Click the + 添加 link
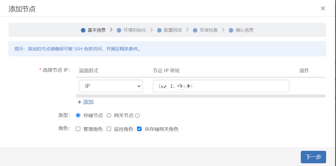336x166 pixels. [85, 102]
